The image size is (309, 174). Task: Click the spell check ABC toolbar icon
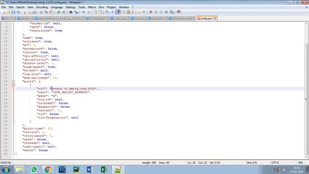tap(179, 12)
